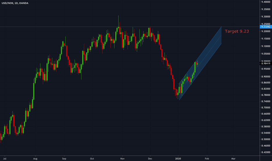Click the 9.40000 price axis value
The height and width of the screenshot is (161, 272).
coord(265,2)
